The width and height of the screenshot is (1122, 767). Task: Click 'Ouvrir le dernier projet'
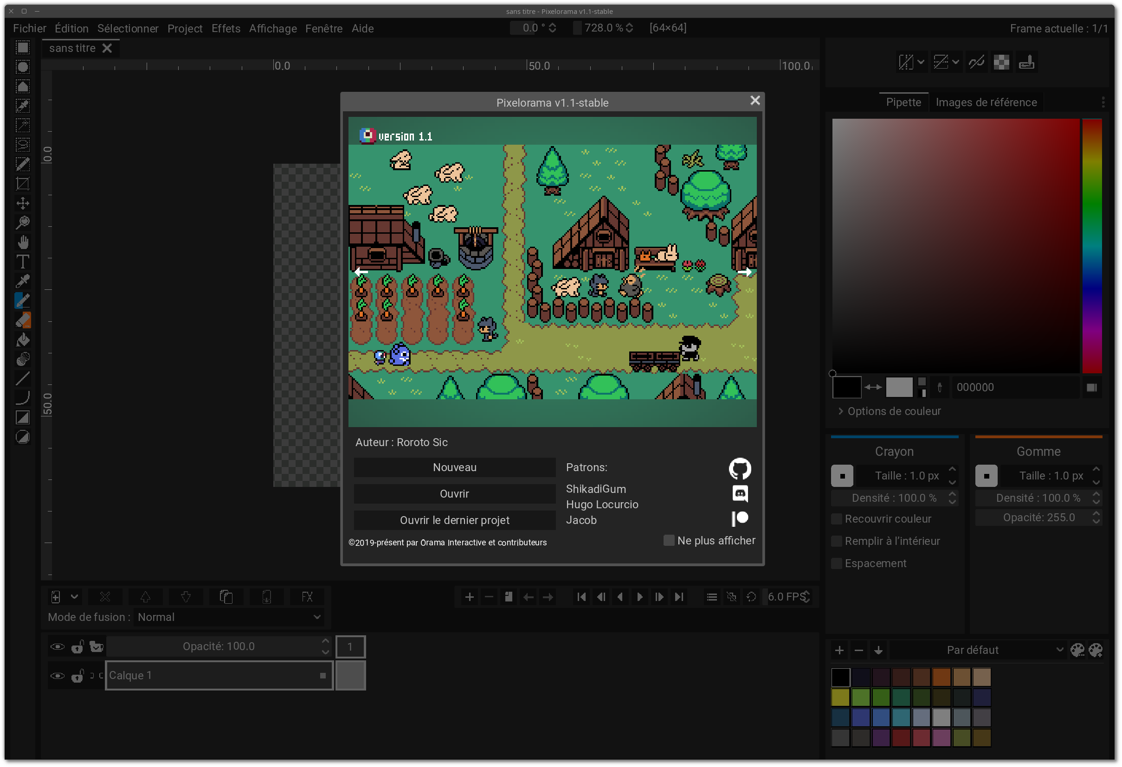[454, 520]
